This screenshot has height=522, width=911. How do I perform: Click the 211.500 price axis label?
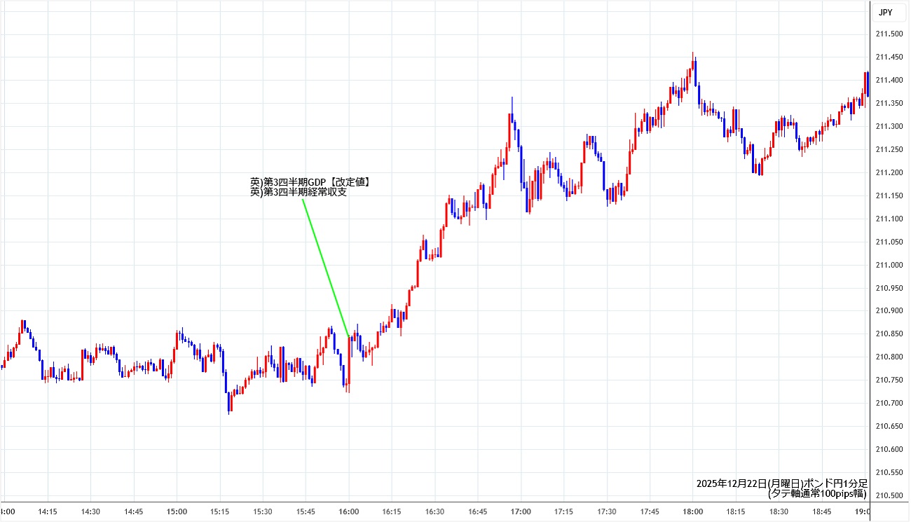coord(889,34)
